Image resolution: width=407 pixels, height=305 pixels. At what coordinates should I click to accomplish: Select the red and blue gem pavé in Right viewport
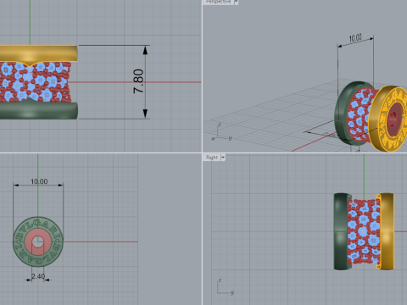point(364,231)
